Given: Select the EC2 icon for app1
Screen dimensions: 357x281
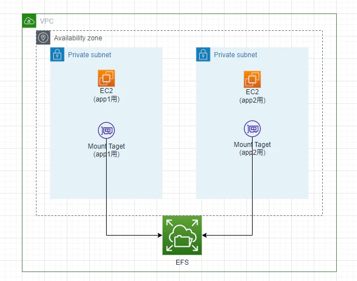Looking at the screenshot, I should point(106,79).
